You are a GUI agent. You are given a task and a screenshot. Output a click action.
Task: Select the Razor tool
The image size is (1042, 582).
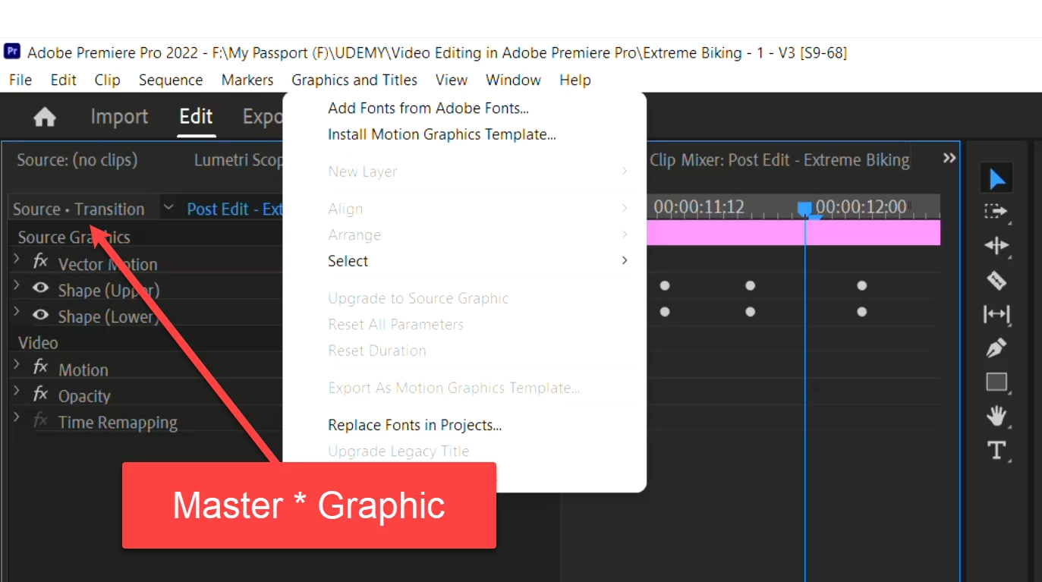(996, 280)
